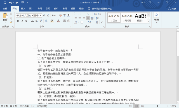This screenshot has width=179, height=108.
Task: Open the font name dropdown
Action: click(x=32, y=16)
